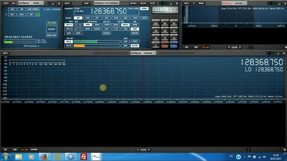Image resolution: width=287 pixels, height=161 pixels.
Task: Select SAM mode
Action: click(88, 18)
